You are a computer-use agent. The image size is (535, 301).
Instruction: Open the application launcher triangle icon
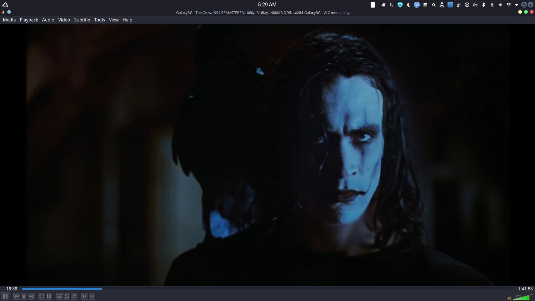click(5, 4)
